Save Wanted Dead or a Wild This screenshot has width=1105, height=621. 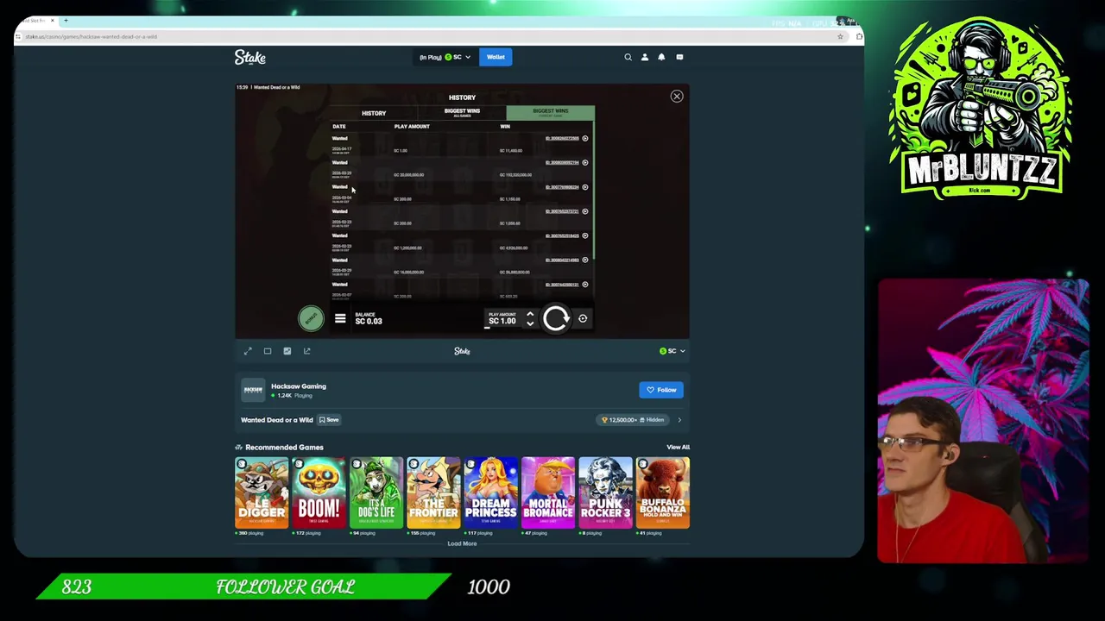[330, 420]
